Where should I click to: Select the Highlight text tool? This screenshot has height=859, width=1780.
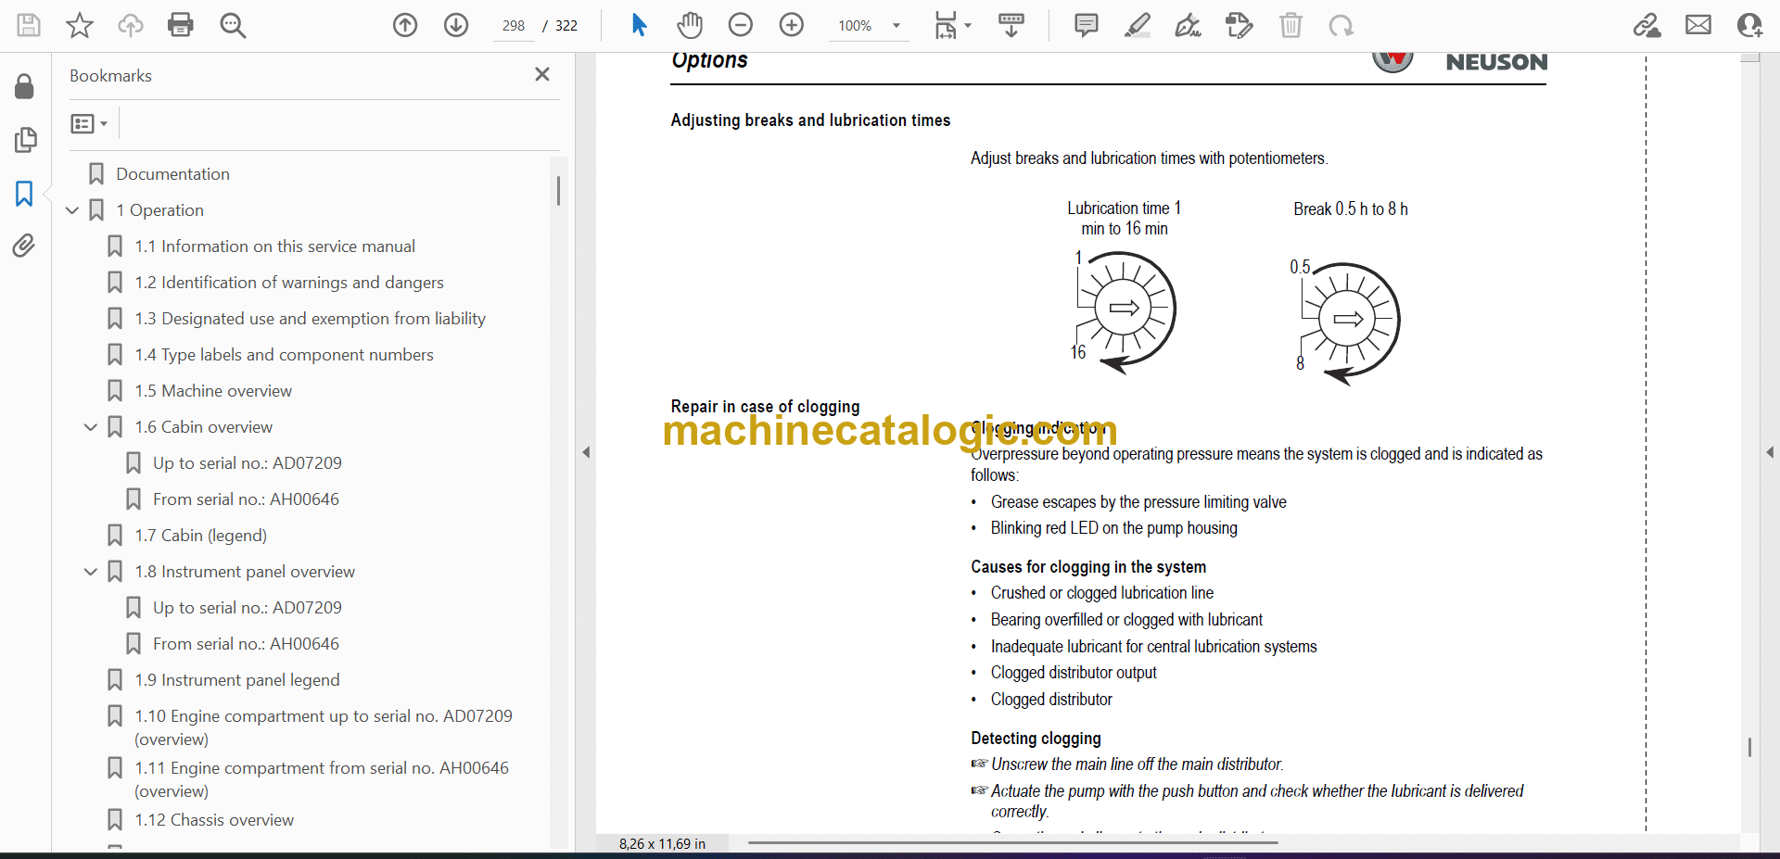point(1137,25)
